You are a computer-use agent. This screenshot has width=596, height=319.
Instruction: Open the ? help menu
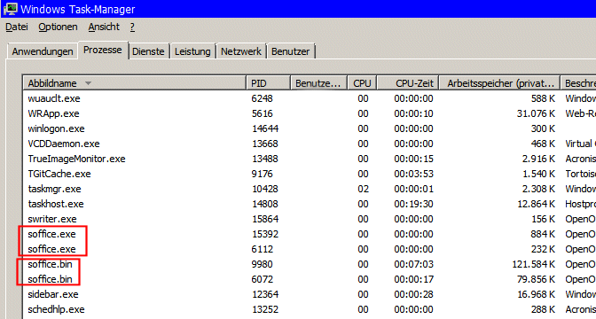coord(132,27)
